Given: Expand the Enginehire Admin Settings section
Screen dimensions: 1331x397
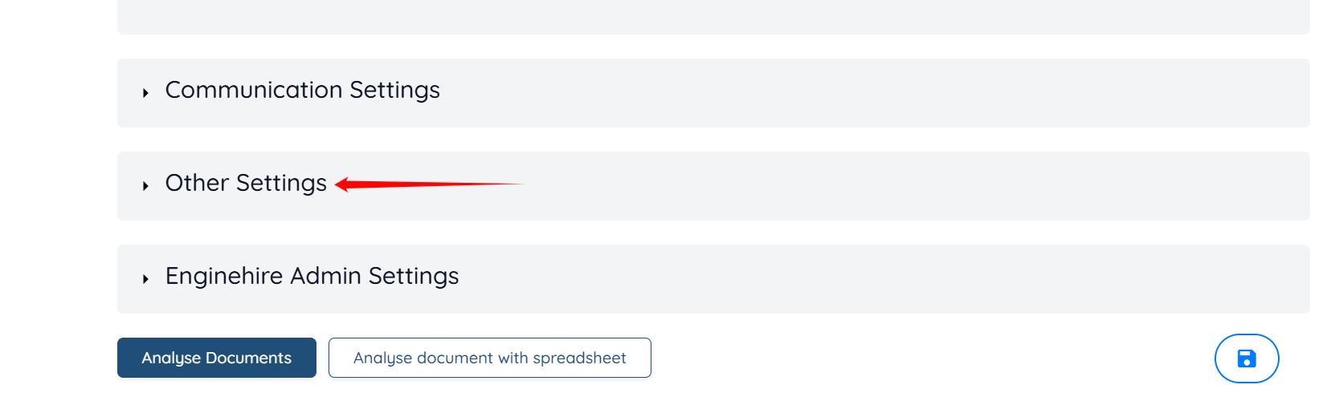Looking at the screenshot, I should coord(713,279).
